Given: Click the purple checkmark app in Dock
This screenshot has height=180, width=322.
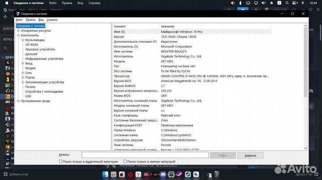Looking at the screenshot, I should [179, 175].
